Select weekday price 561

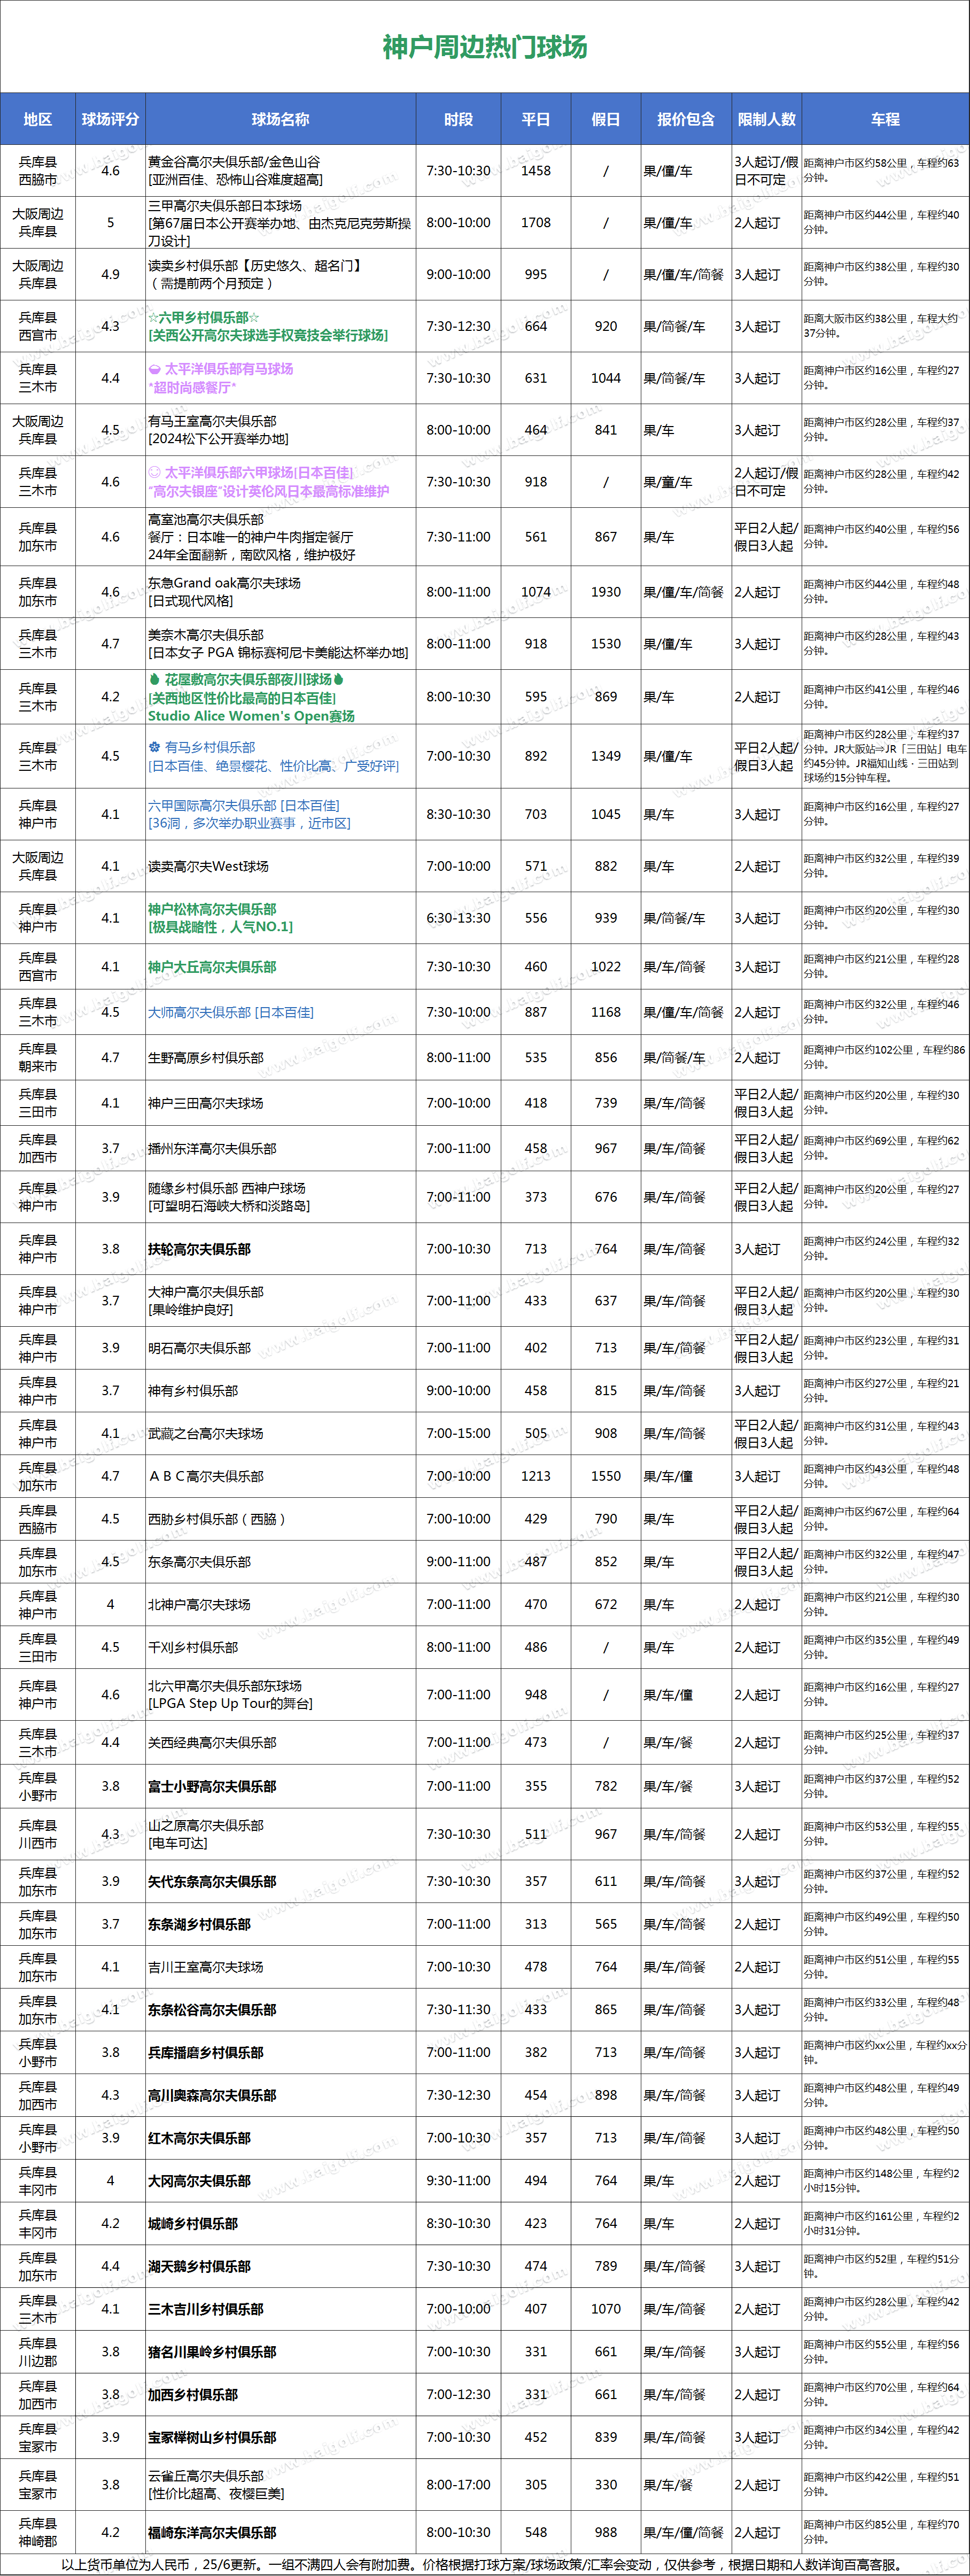(536, 538)
